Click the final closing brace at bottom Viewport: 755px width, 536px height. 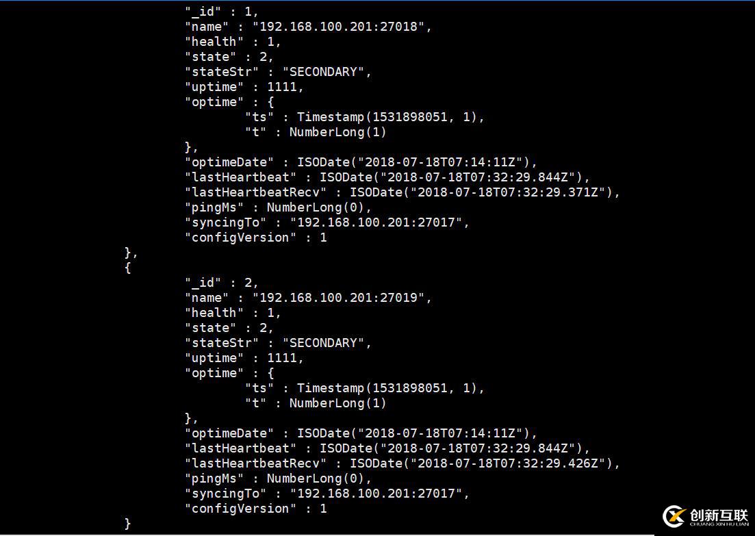coord(127,524)
